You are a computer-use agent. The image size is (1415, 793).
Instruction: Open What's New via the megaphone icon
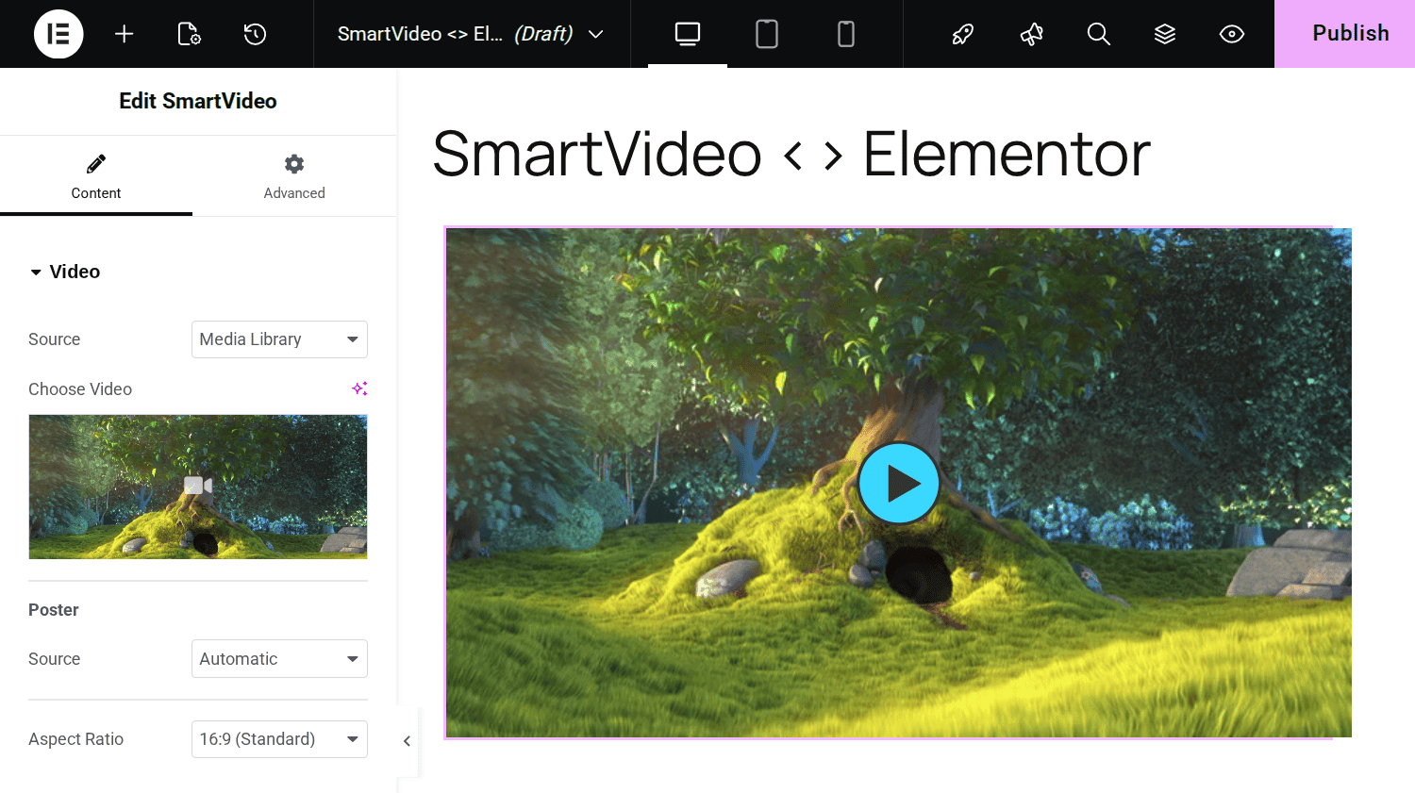pyautogui.click(x=1031, y=34)
